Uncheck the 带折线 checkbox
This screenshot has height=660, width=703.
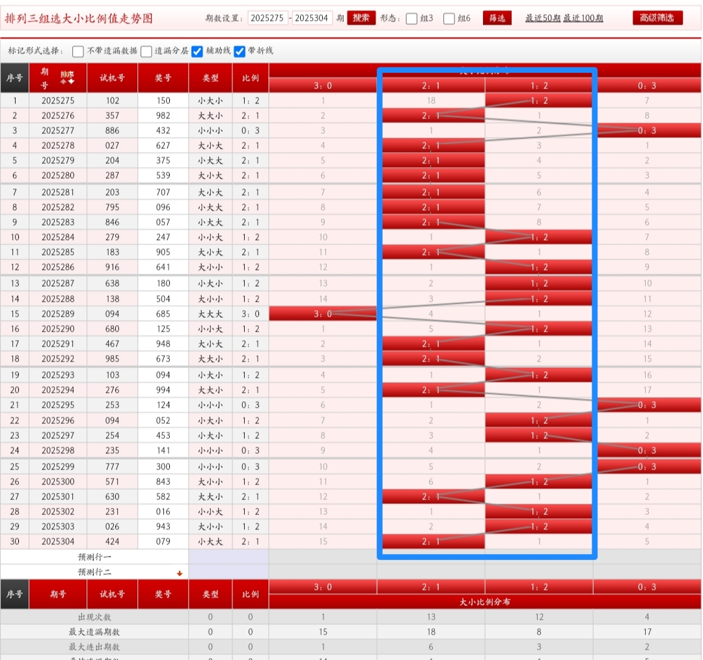click(x=240, y=51)
